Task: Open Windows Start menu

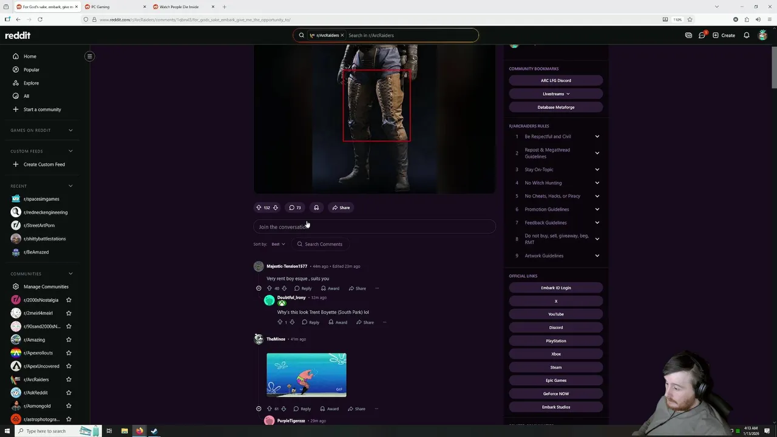Action: [x=7, y=431]
